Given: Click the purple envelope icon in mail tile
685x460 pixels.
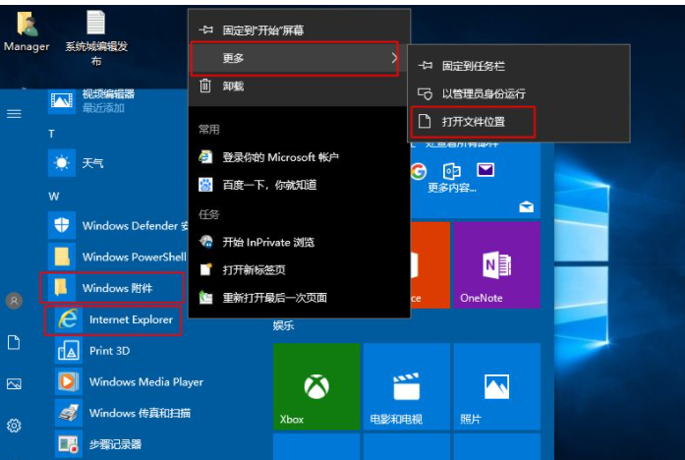Looking at the screenshot, I should (x=485, y=169).
